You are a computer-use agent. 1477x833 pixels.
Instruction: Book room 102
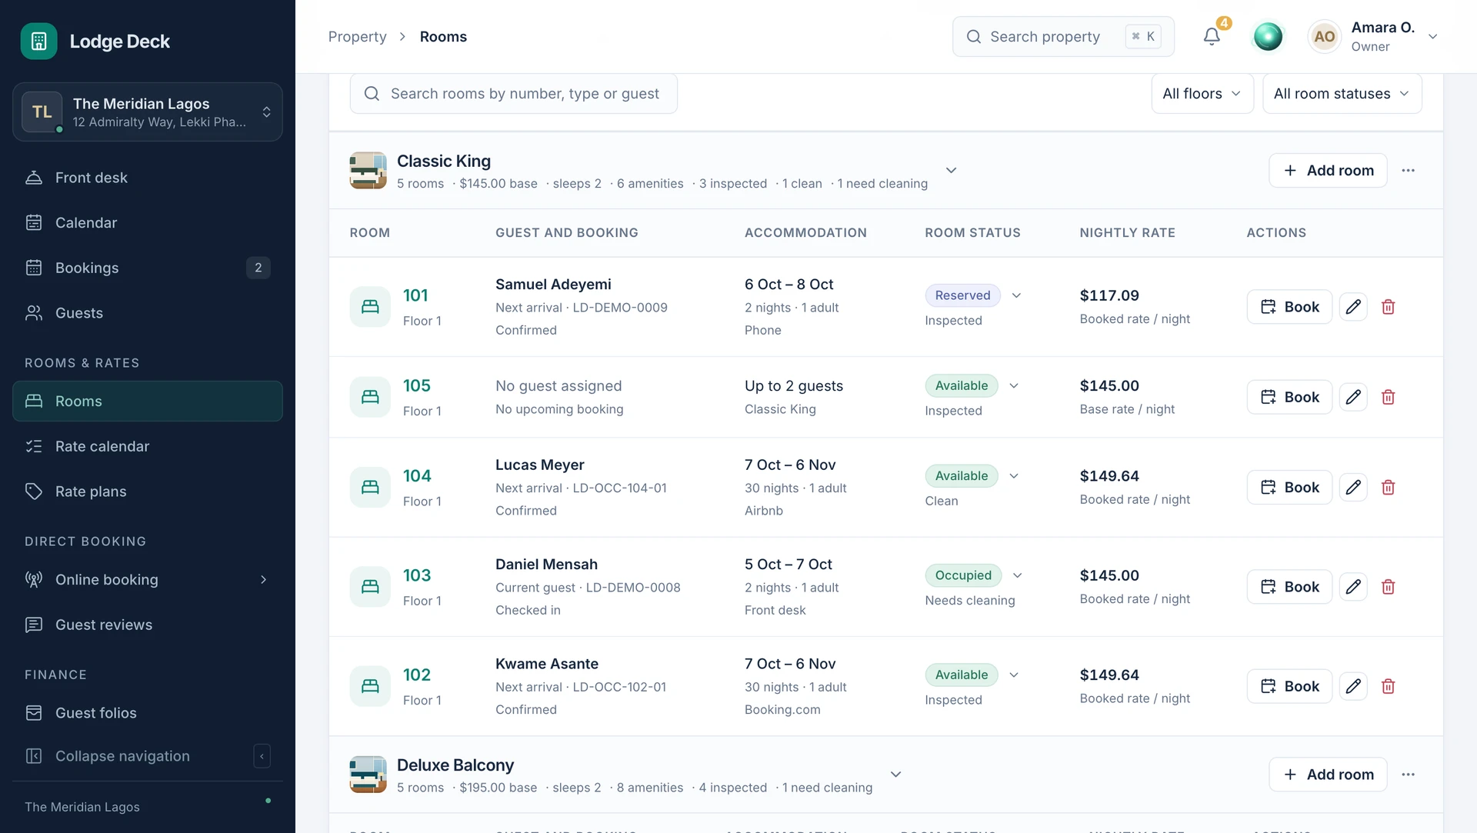[x=1289, y=686]
